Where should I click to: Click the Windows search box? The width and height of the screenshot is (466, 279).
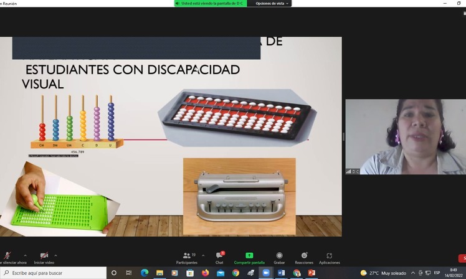[x=53, y=273]
